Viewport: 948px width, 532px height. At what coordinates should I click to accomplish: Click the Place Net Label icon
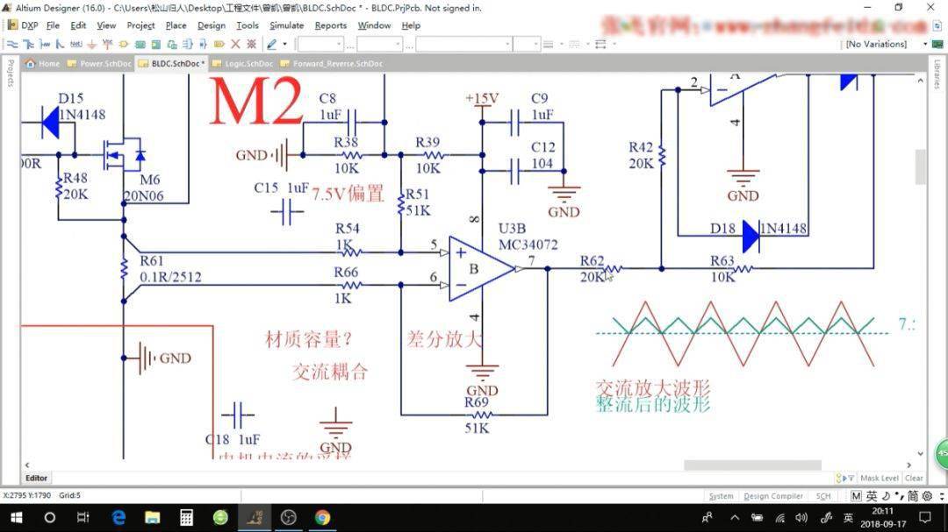[x=75, y=44]
